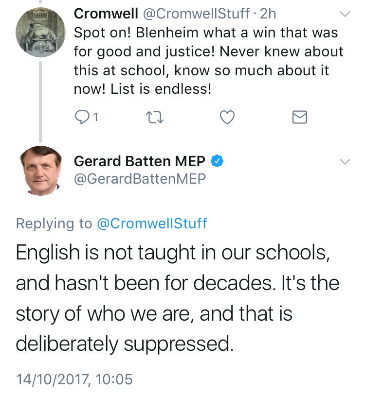This screenshot has width=365, height=395.
Task: Follow the @CromwellStuff link in Replying to
Action: [x=151, y=223]
